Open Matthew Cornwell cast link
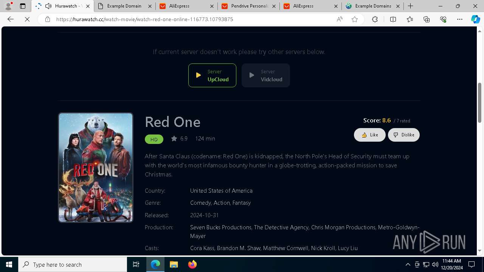Image resolution: width=484 pixels, height=272 pixels. [x=286, y=248]
